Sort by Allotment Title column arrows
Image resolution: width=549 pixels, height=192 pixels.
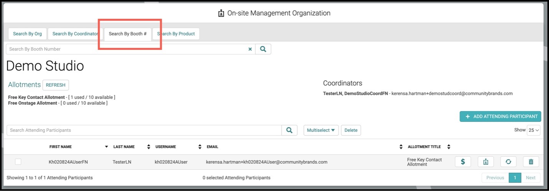click(x=449, y=147)
